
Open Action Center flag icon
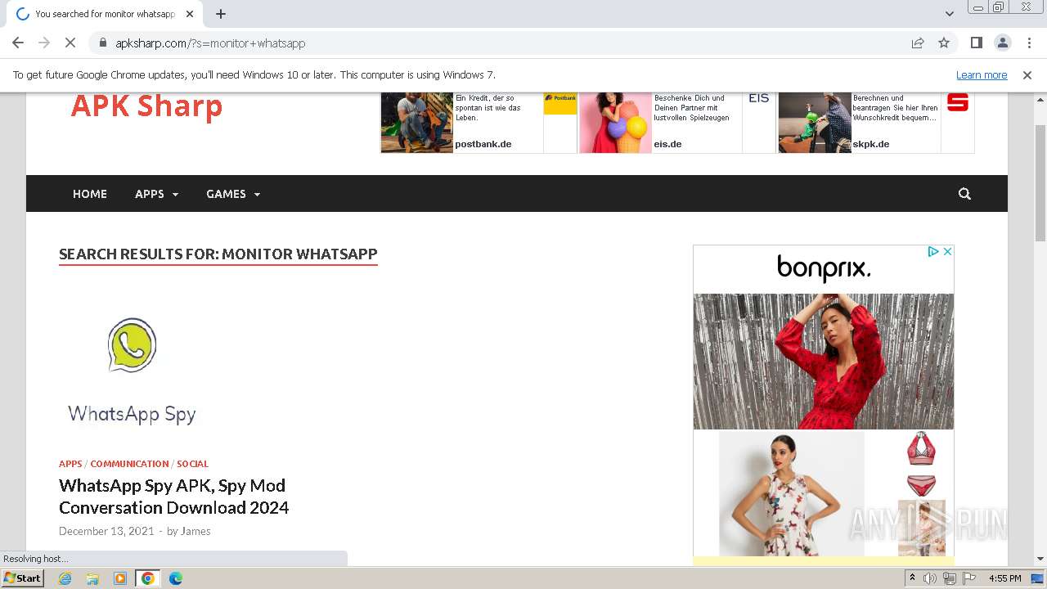[x=969, y=578]
